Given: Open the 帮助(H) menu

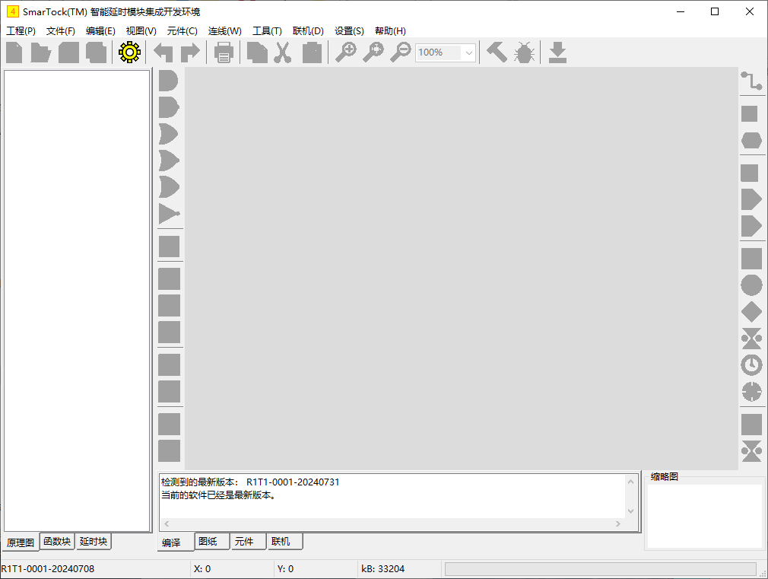Looking at the screenshot, I should (x=390, y=31).
